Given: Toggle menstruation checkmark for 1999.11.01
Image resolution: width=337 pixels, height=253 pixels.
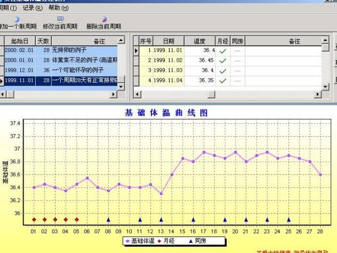Looking at the screenshot, I should [222, 50].
